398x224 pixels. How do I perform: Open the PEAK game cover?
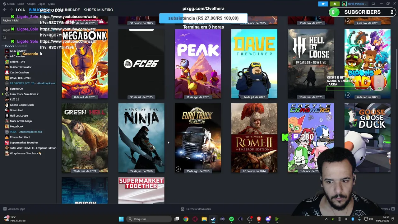coord(198,64)
